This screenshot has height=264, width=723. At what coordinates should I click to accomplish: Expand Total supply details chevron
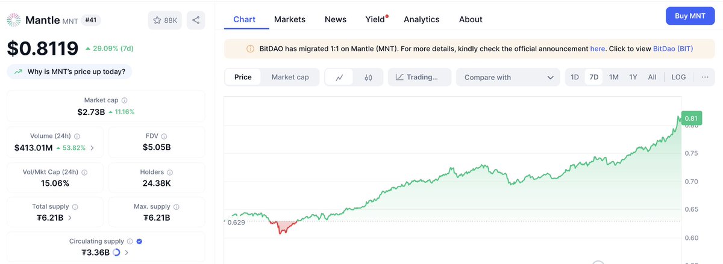(x=70, y=218)
